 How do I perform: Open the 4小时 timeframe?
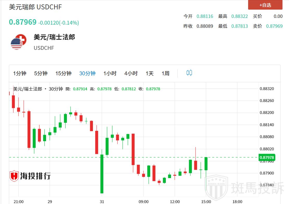131,73
